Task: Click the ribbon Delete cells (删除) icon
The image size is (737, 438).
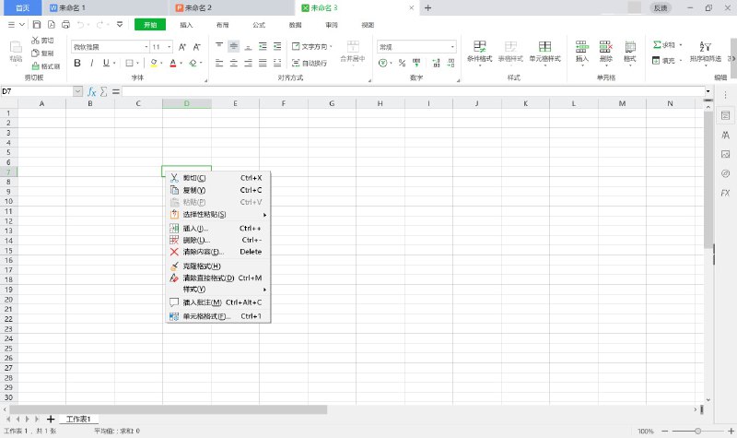Action: (x=606, y=46)
